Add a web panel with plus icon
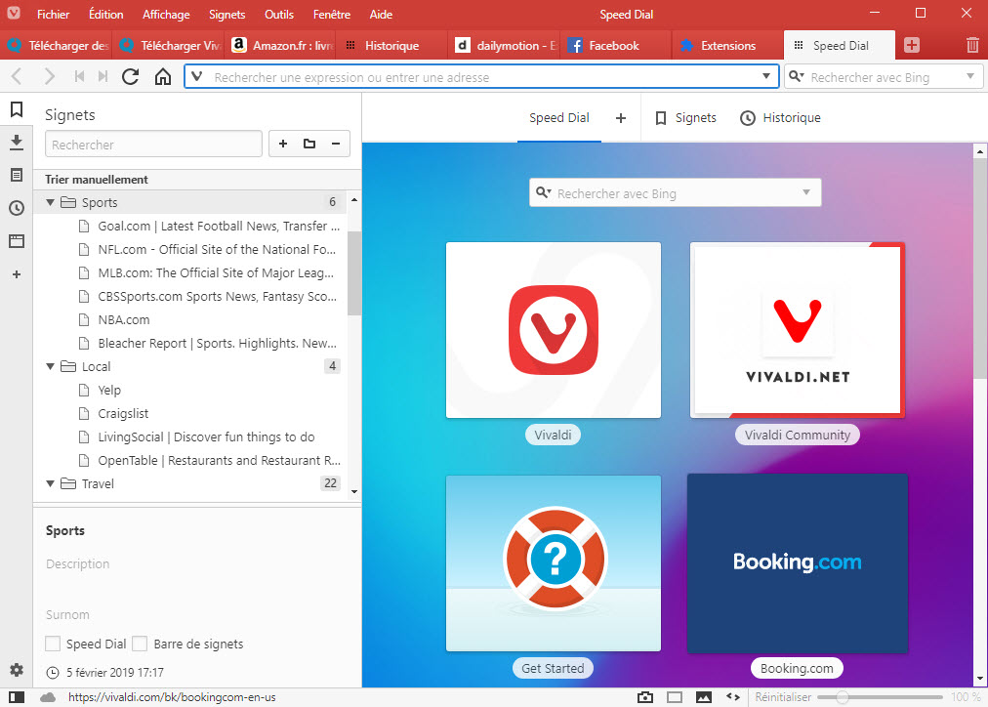 [x=17, y=274]
